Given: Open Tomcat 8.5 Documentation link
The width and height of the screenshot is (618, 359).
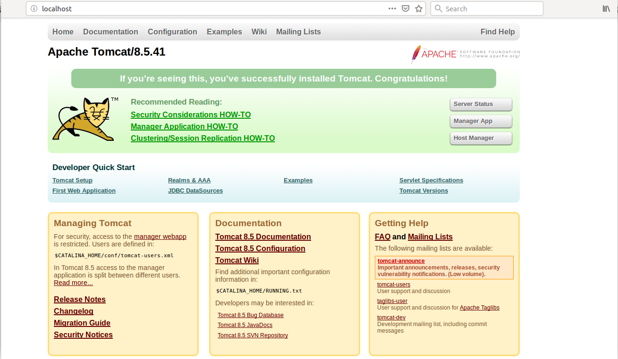Looking at the screenshot, I should pos(263,237).
